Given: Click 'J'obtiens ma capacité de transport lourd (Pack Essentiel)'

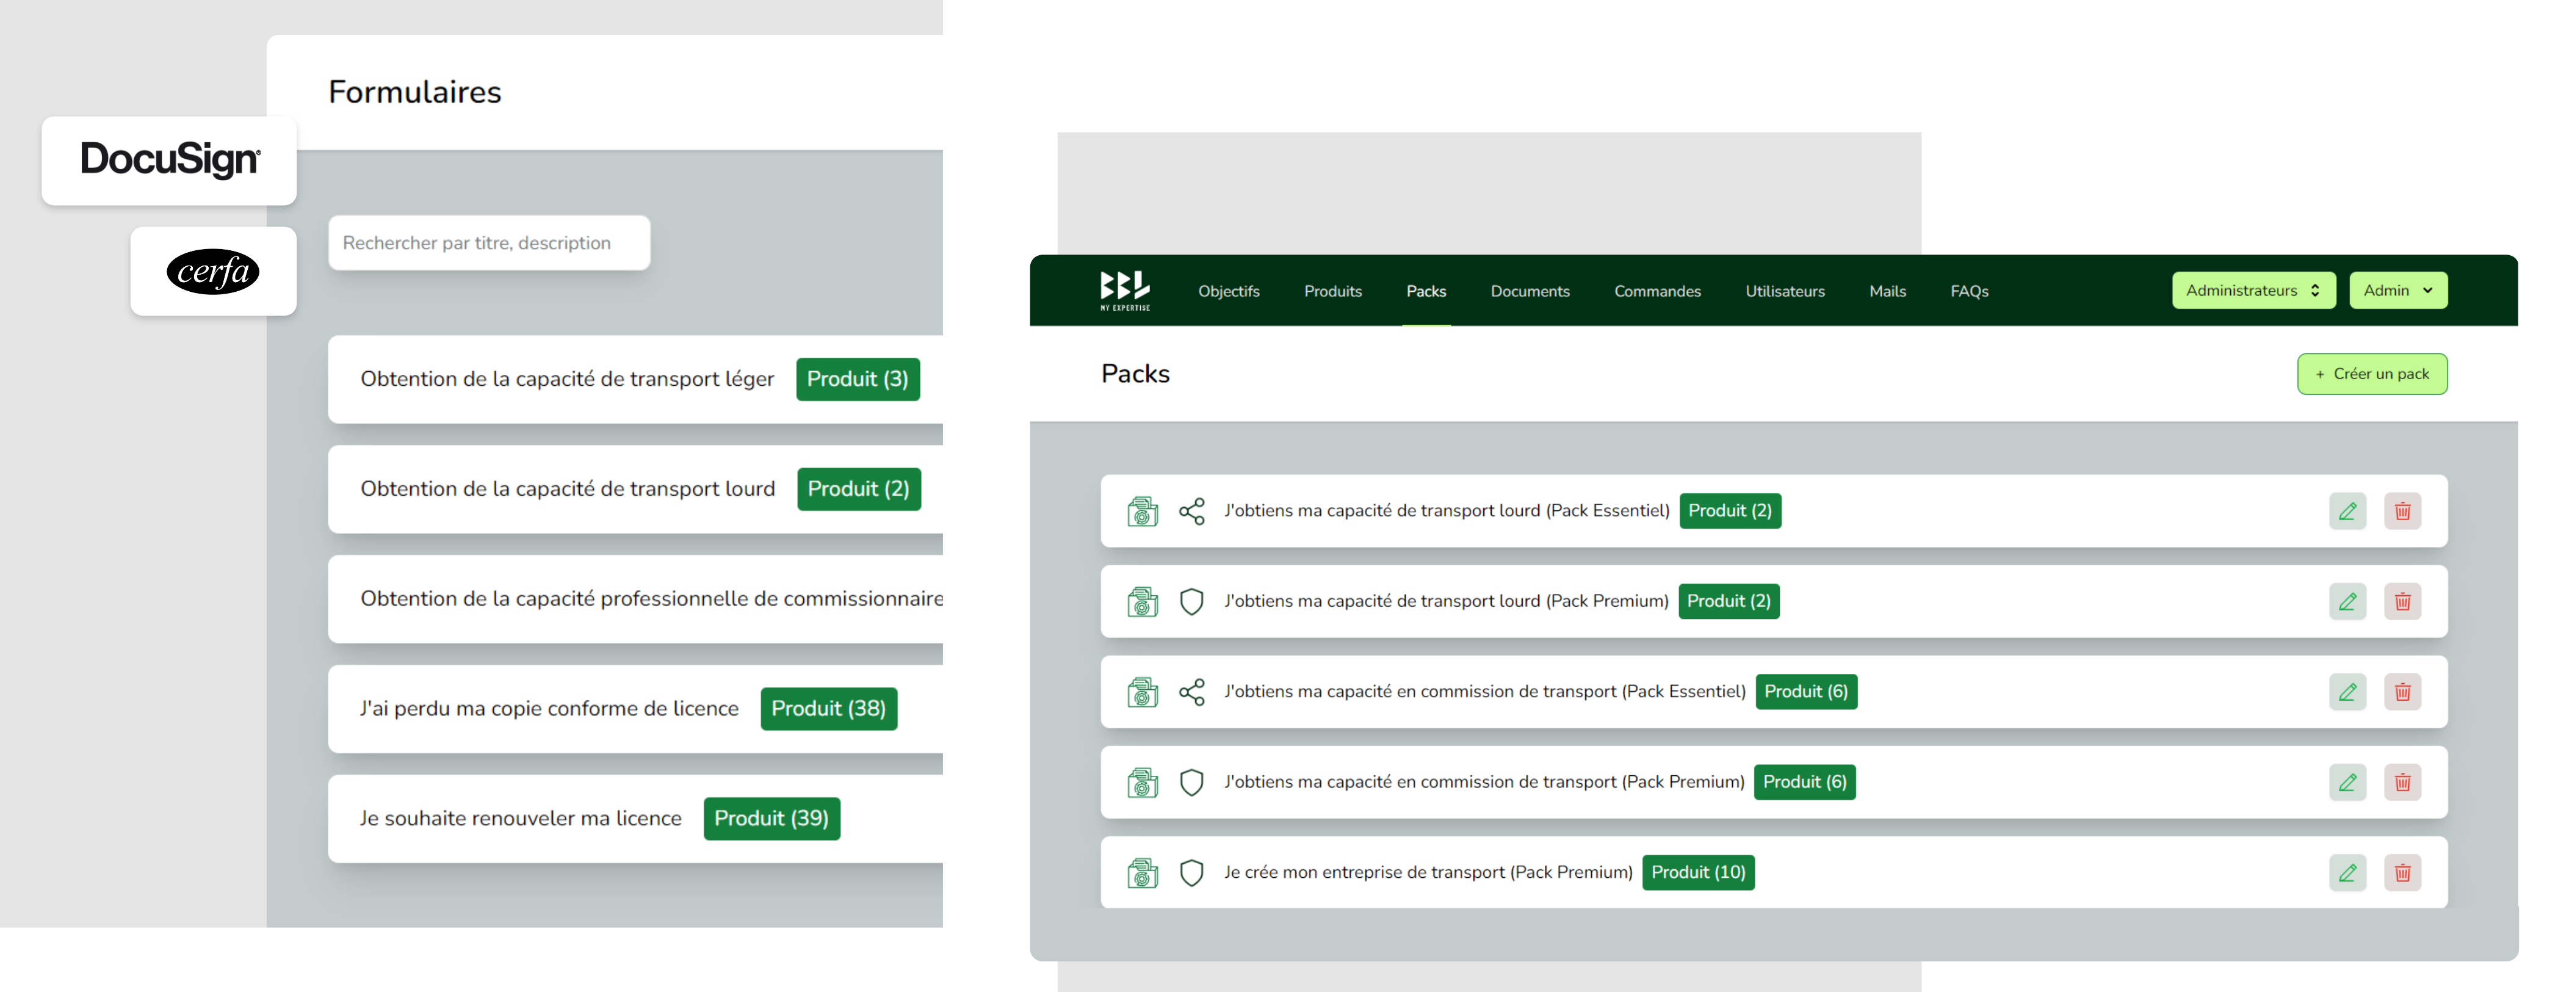Looking at the screenshot, I should 1446,510.
